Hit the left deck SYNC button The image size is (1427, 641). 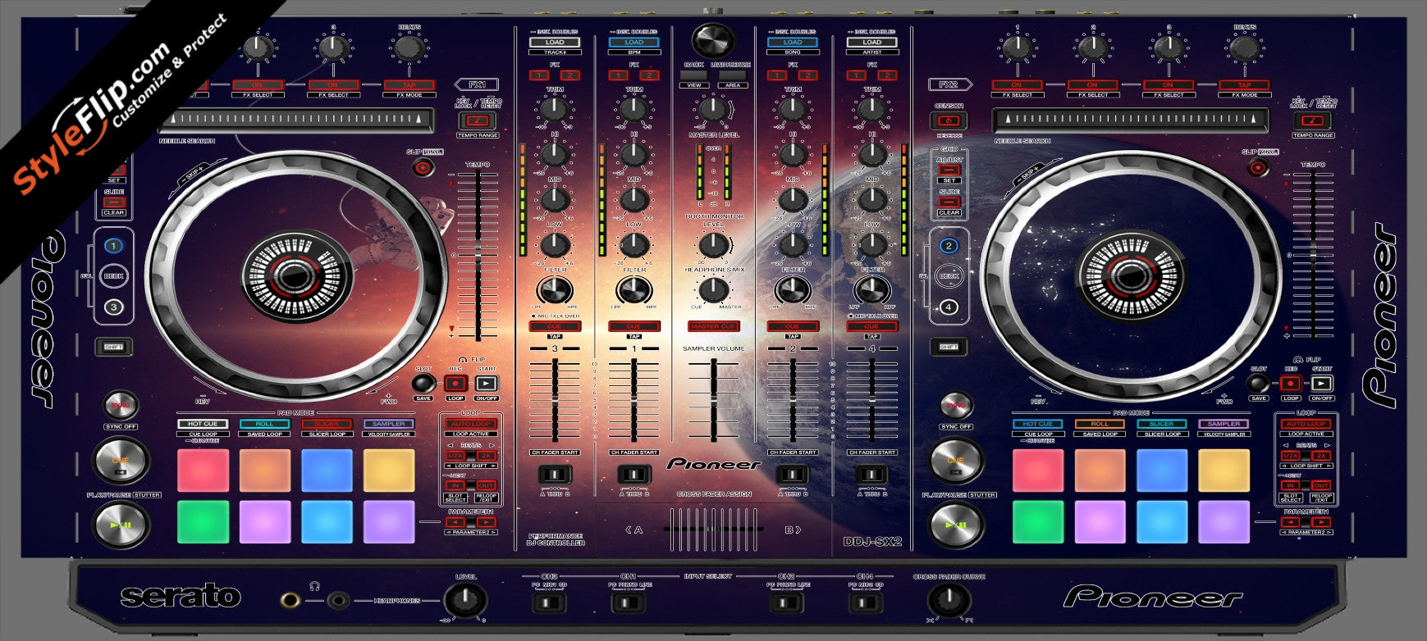pyautogui.click(x=121, y=406)
